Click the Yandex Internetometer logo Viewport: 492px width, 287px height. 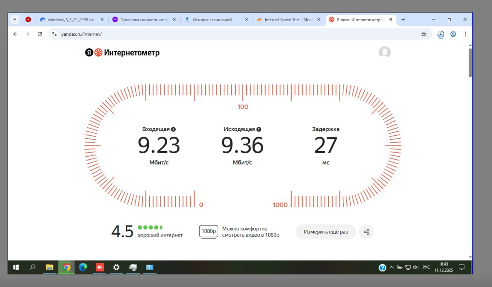point(122,53)
